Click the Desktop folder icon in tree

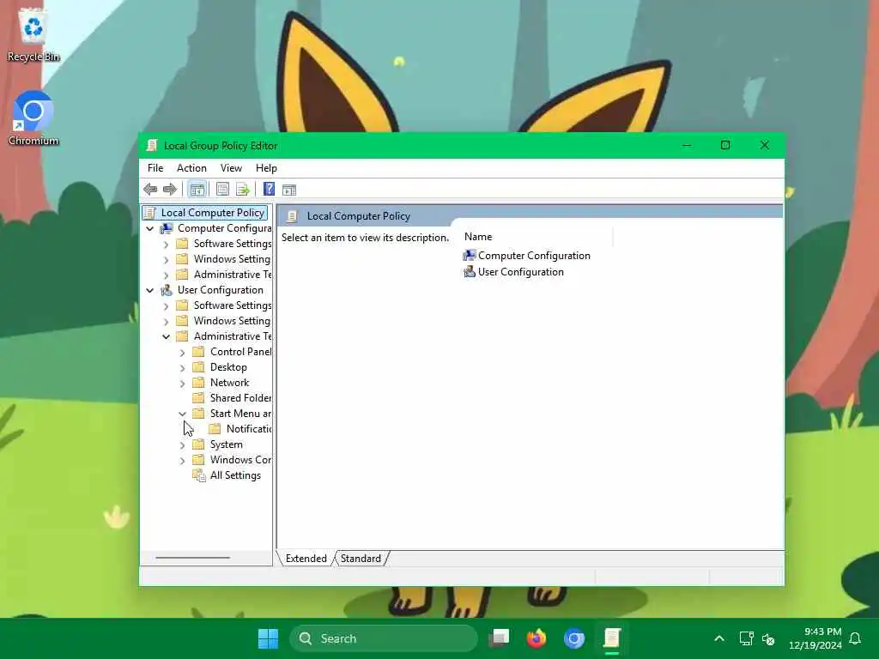pos(198,367)
